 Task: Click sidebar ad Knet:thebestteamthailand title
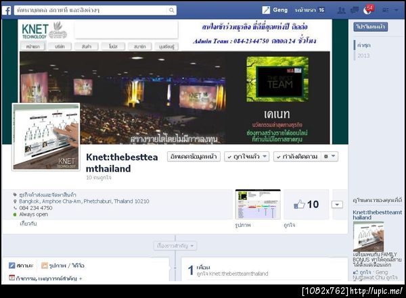tap(378, 215)
